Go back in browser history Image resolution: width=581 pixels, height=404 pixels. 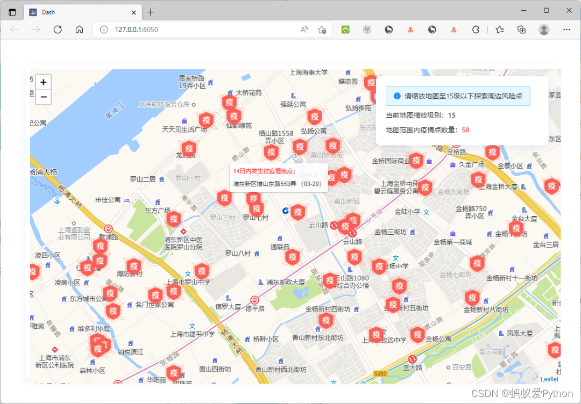point(15,30)
